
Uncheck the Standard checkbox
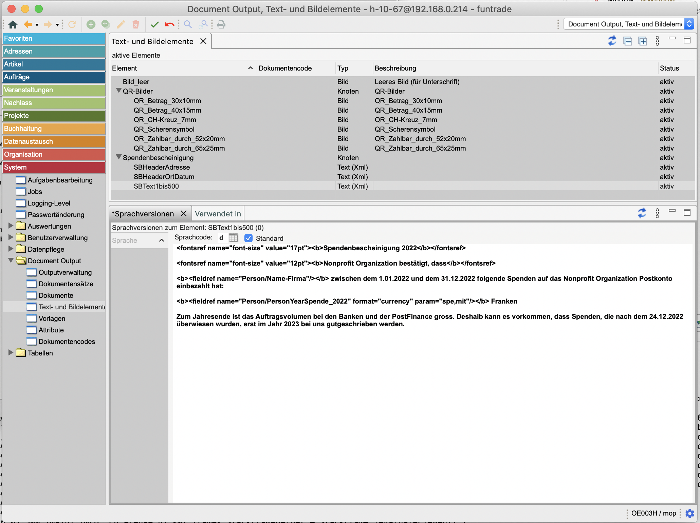[248, 238]
